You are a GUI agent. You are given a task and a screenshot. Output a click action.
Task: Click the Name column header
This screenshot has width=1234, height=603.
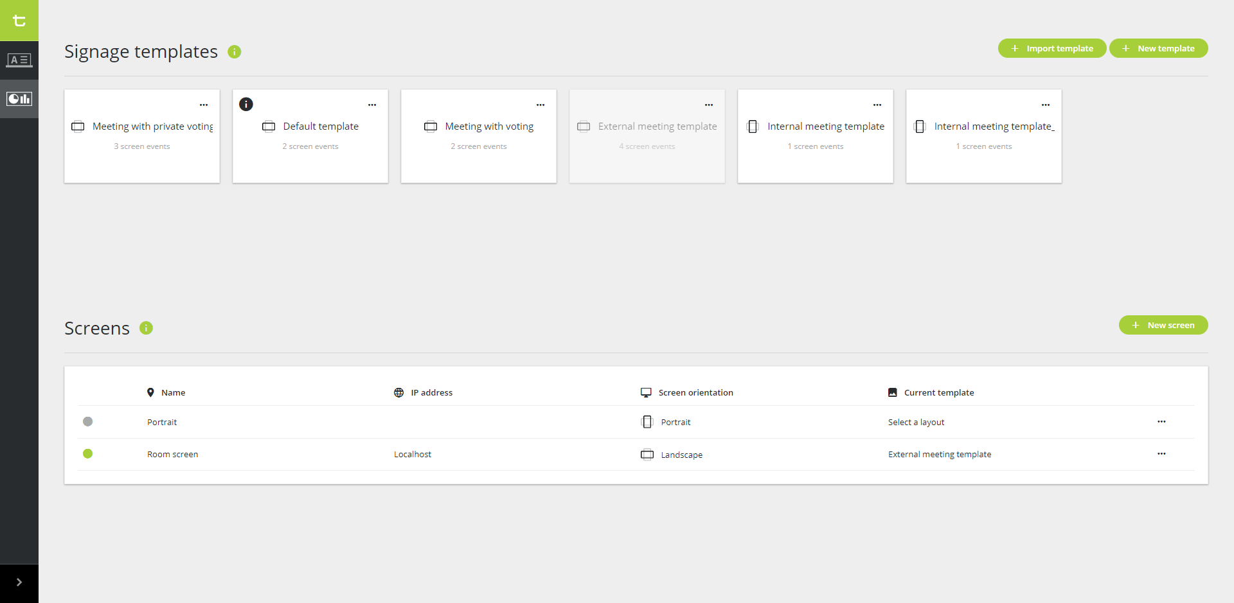pos(173,392)
